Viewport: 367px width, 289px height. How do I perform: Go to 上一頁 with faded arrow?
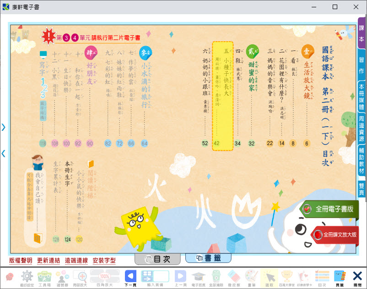[180, 278]
